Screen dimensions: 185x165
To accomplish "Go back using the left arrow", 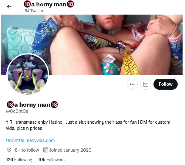I will (x=9, y=7).
